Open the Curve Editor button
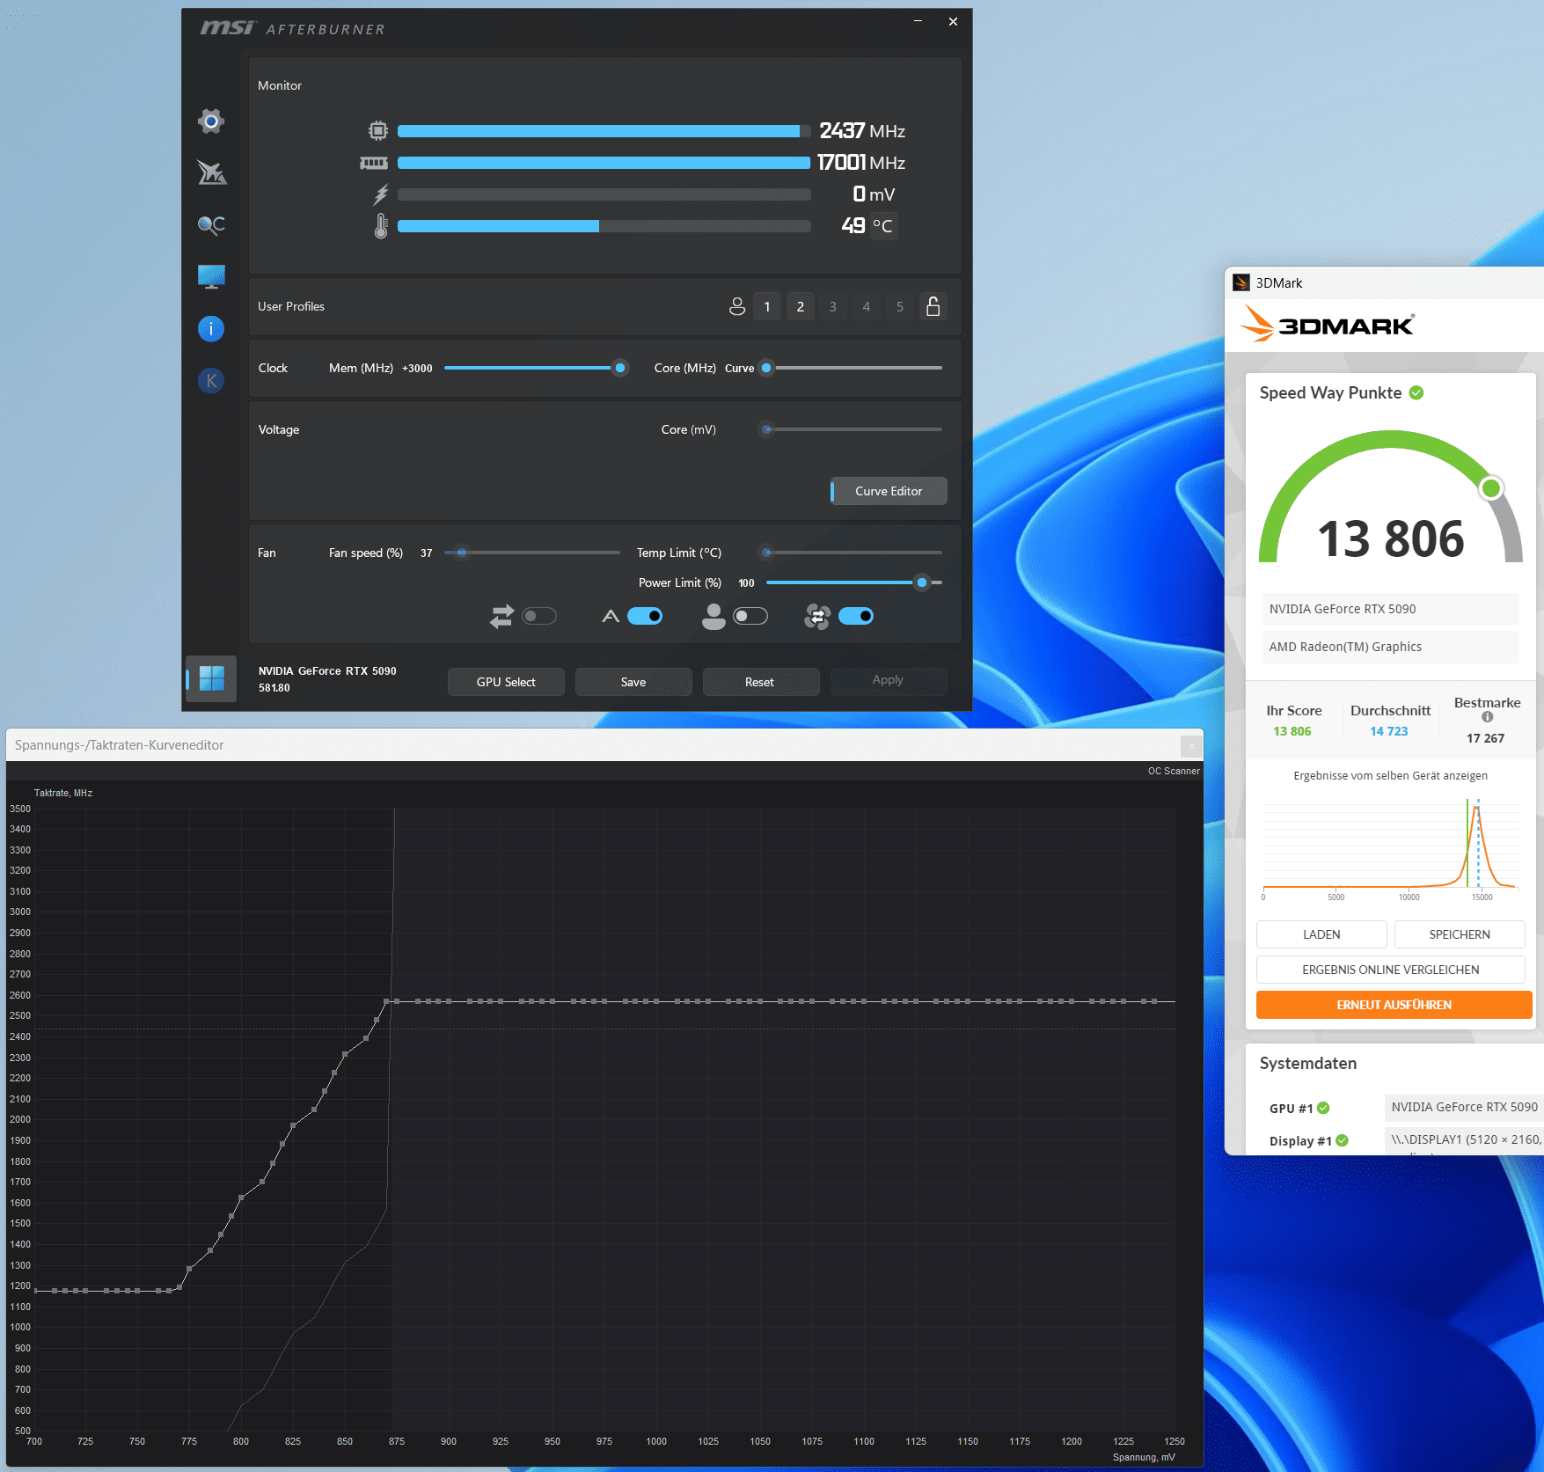Viewport: 1544px width, 1472px height. (889, 491)
